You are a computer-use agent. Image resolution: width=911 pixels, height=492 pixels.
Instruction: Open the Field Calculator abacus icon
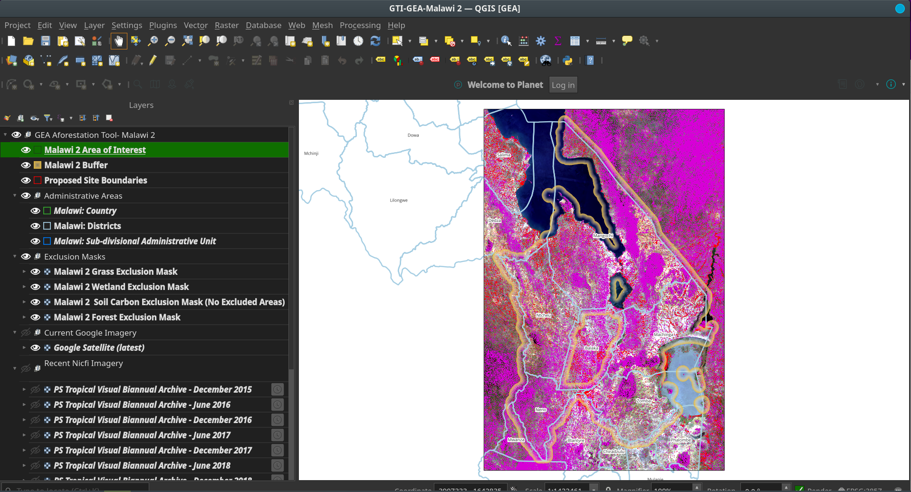click(524, 41)
